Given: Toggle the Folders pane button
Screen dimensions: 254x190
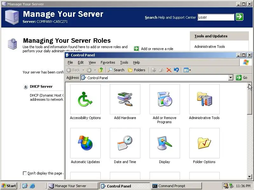Looking at the screenshot, I should coord(137,70).
